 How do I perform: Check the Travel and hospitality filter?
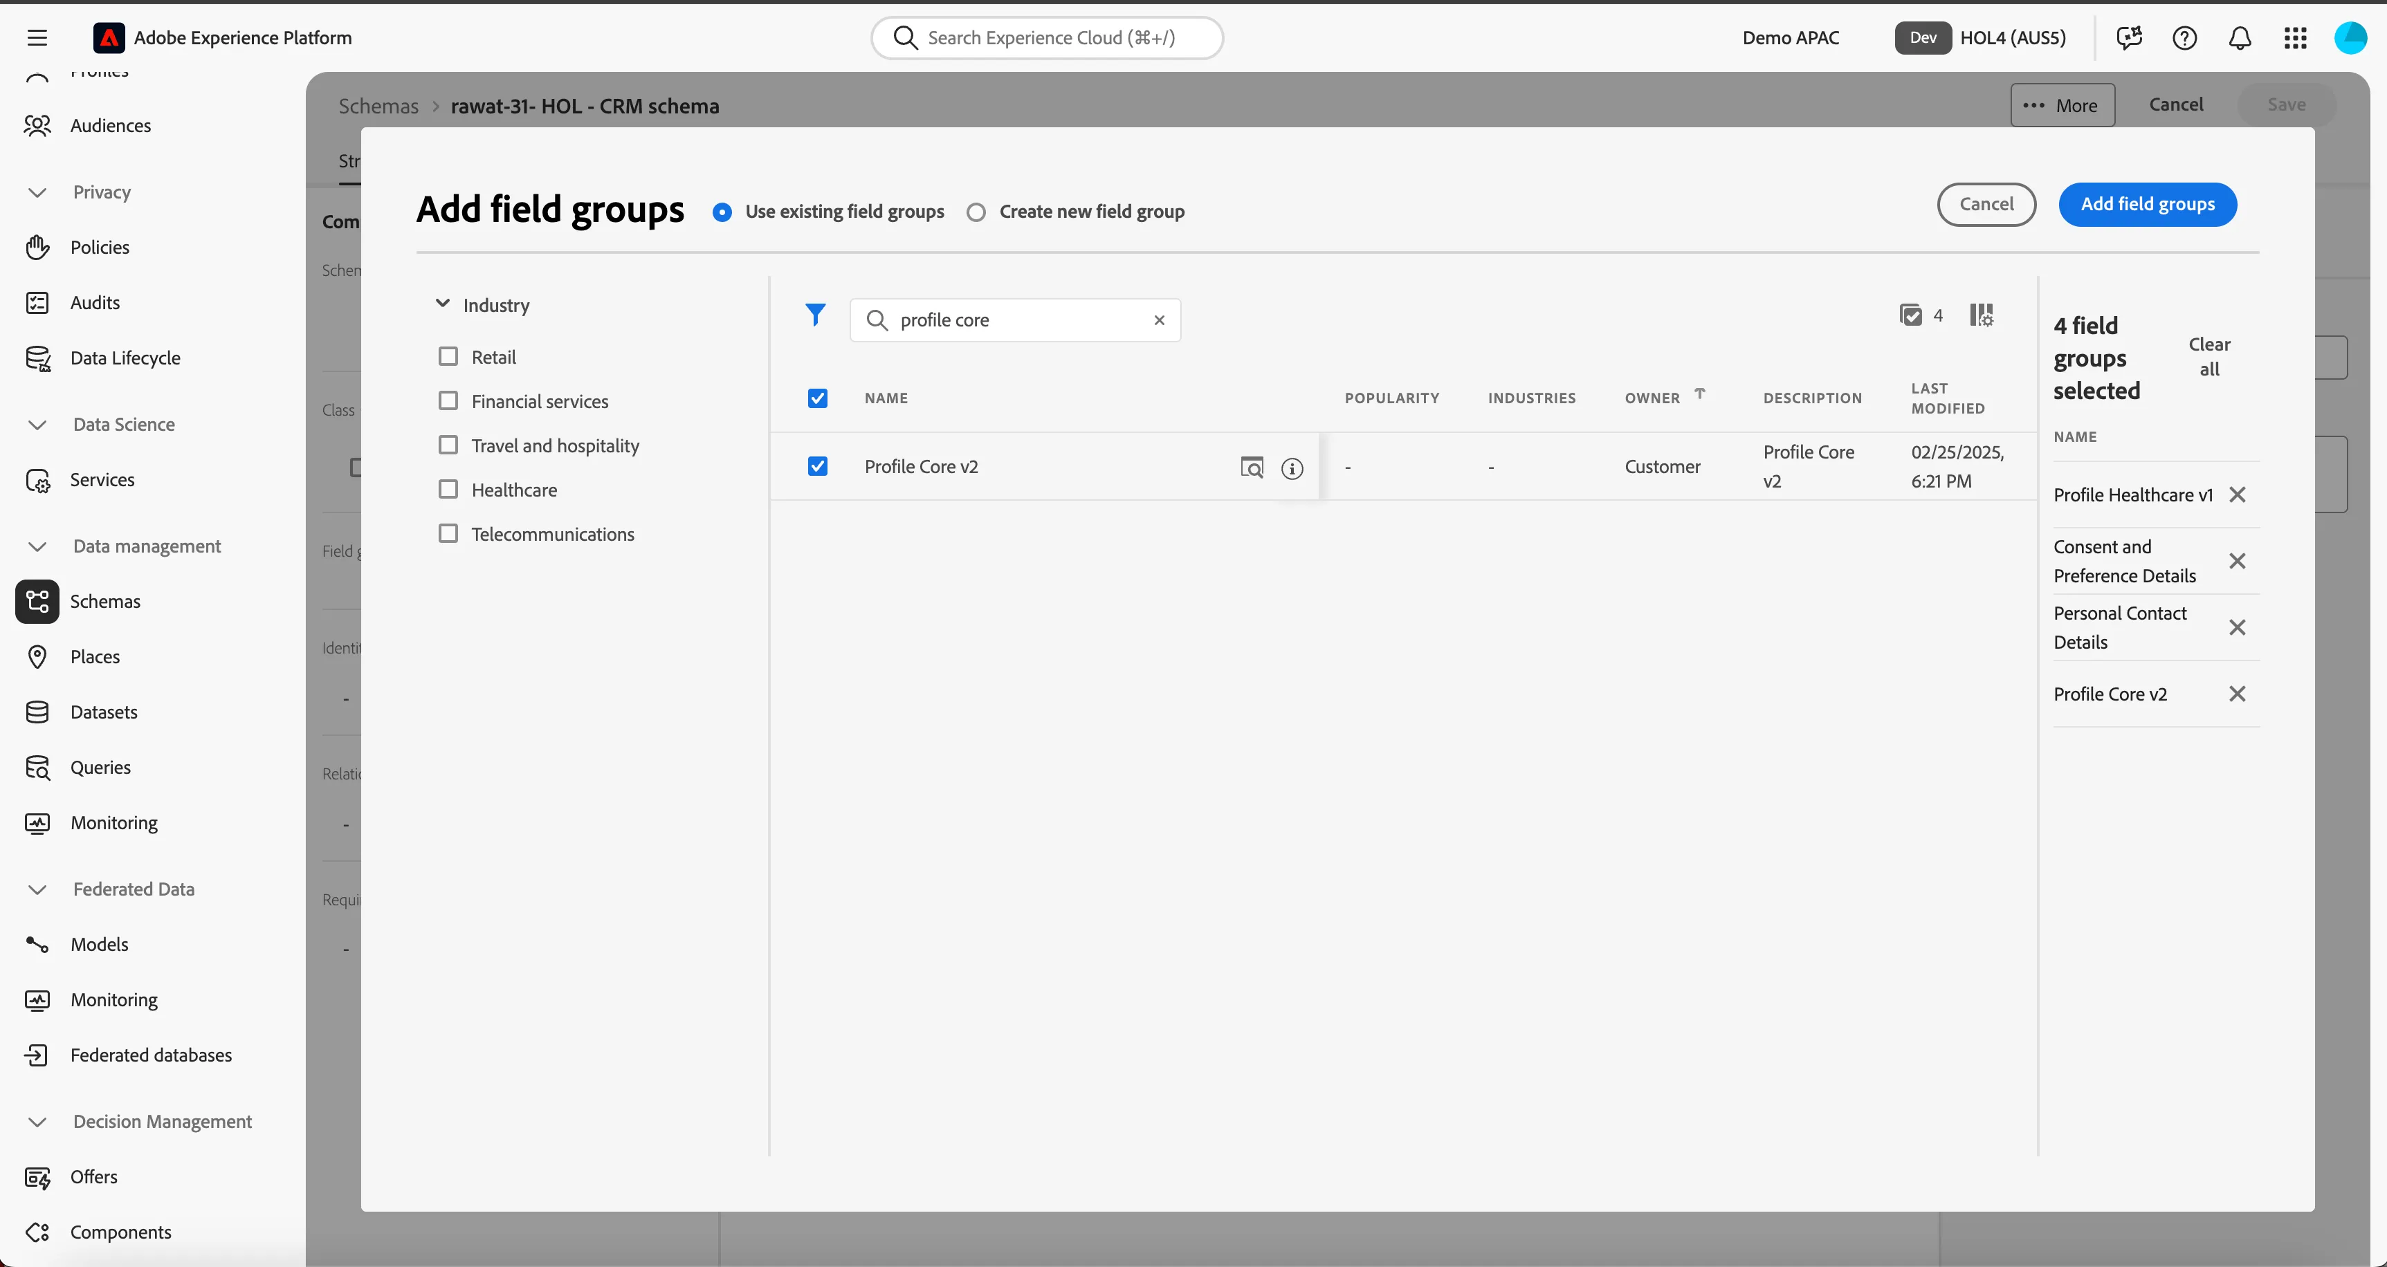coord(448,445)
